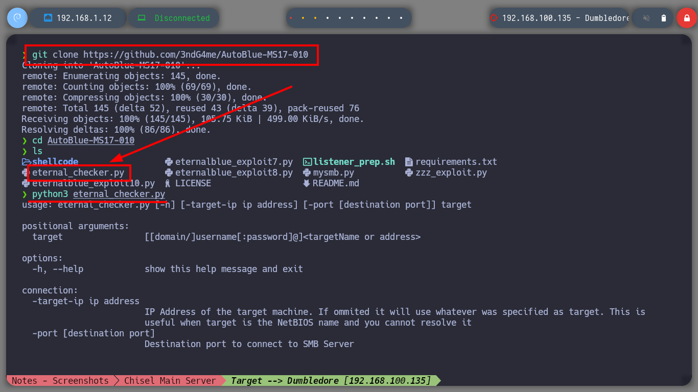This screenshot has width=698, height=392.
Task: Click the 'remote: Enumerating objects: 145, done.' line
Action: point(122,76)
